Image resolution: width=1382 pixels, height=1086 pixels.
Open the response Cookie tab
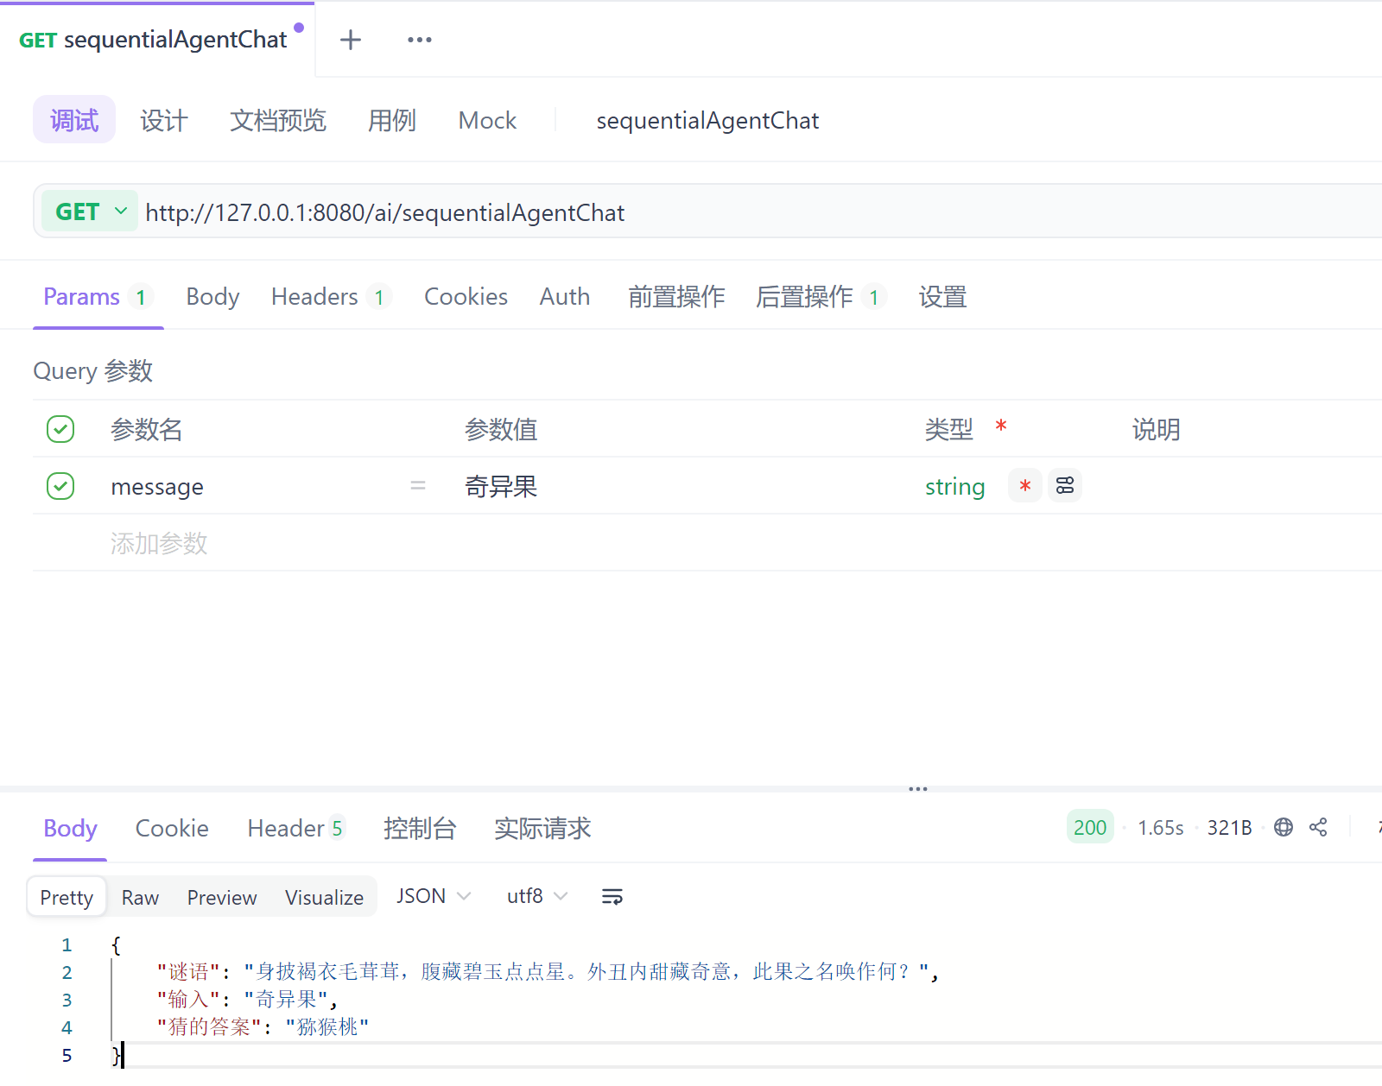172,829
